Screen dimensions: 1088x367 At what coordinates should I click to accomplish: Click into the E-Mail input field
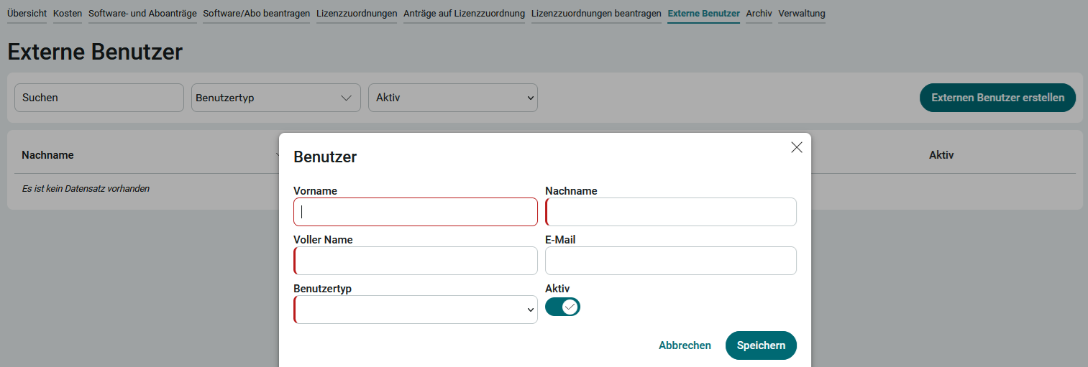(671, 261)
